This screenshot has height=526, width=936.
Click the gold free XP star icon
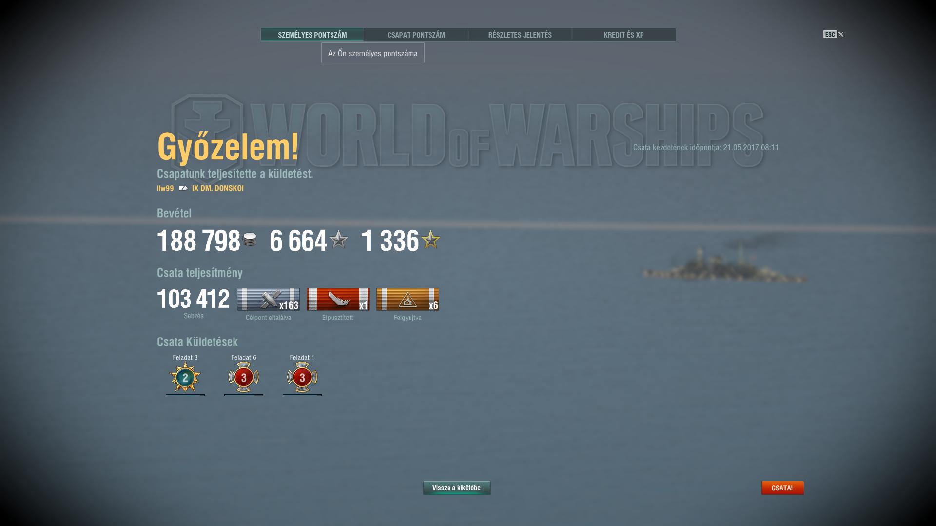coord(430,240)
